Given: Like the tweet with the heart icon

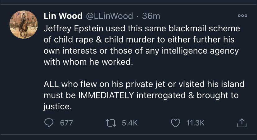Looking at the screenshot, I should 176,123.
